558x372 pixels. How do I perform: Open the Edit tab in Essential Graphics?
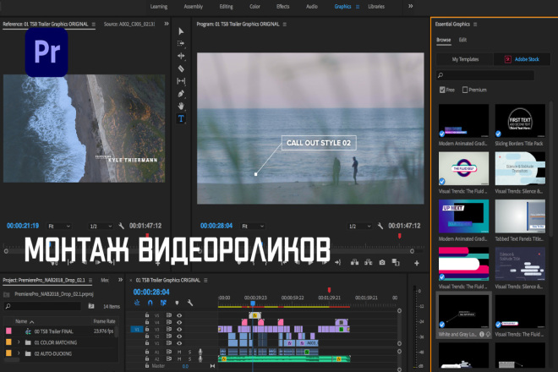point(462,40)
